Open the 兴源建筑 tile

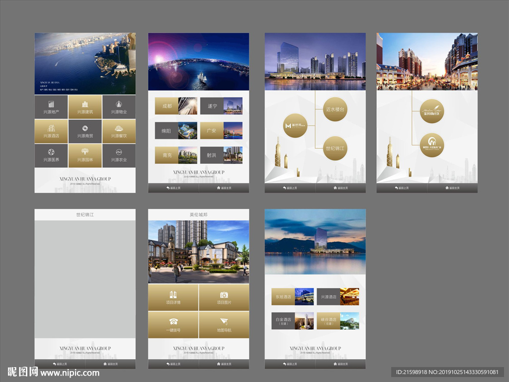pyautogui.click(x=85, y=107)
